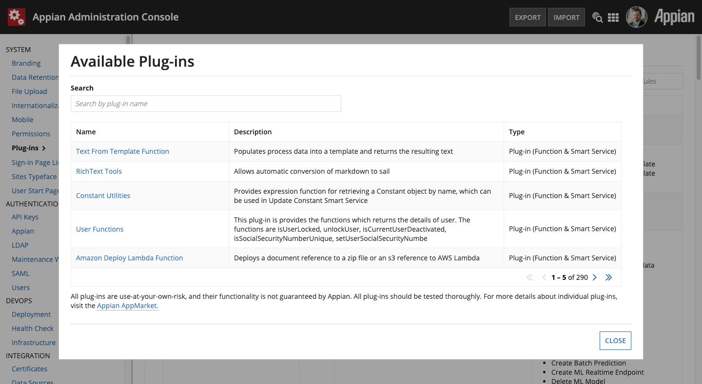The height and width of the screenshot is (384, 702).
Task: Go to next page of plug-ins
Action: [x=594, y=277]
